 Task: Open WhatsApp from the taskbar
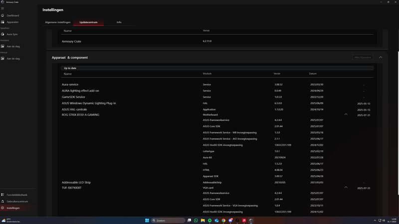tap(196, 221)
